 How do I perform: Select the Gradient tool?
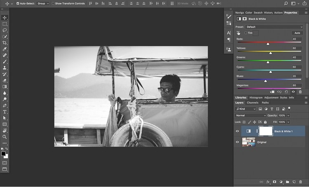[5, 86]
